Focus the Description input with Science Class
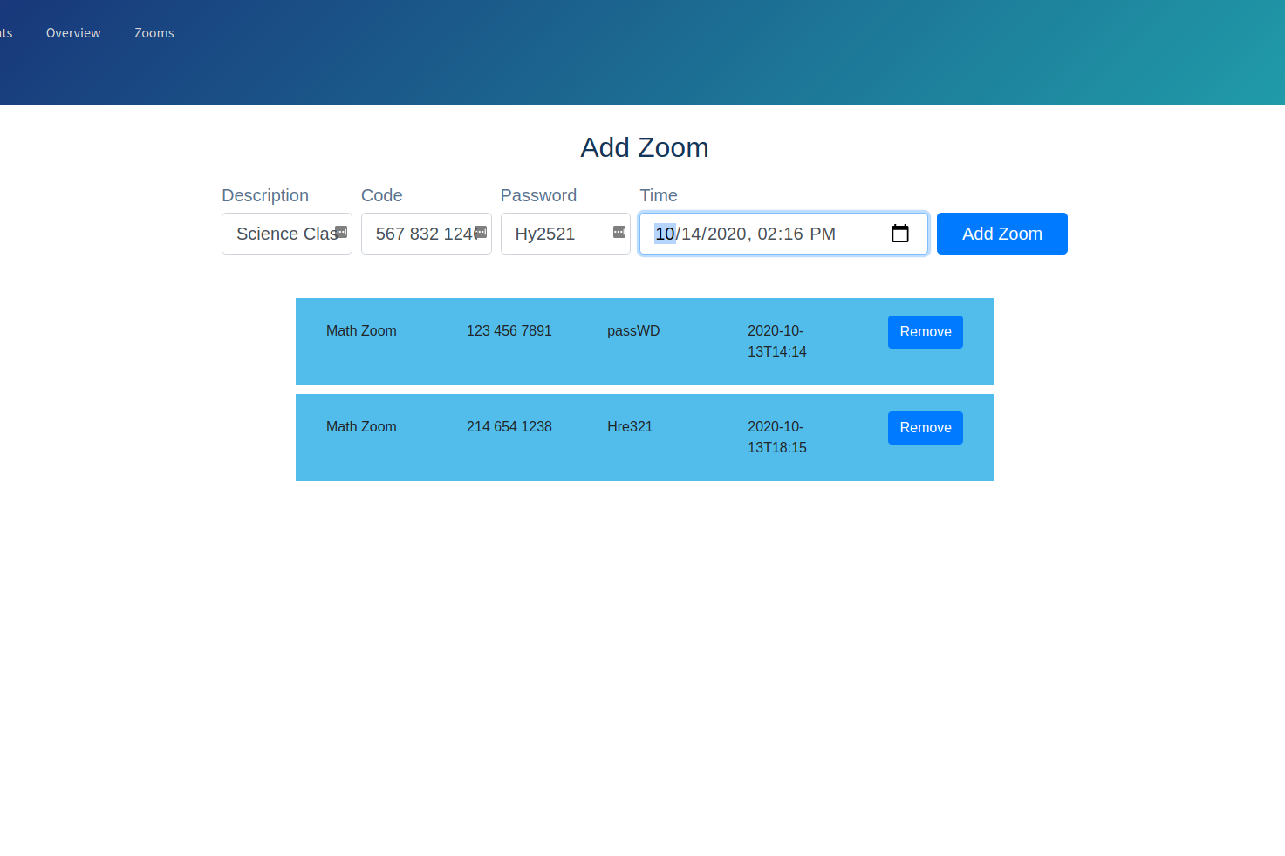The height and width of the screenshot is (856, 1285). [287, 234]
